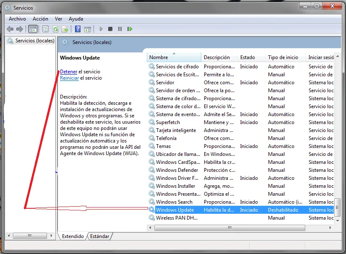Click the Servicios title bar icon
Image resolution: width=346 pixels, height=254 pixels.
[x=8, y=8]
